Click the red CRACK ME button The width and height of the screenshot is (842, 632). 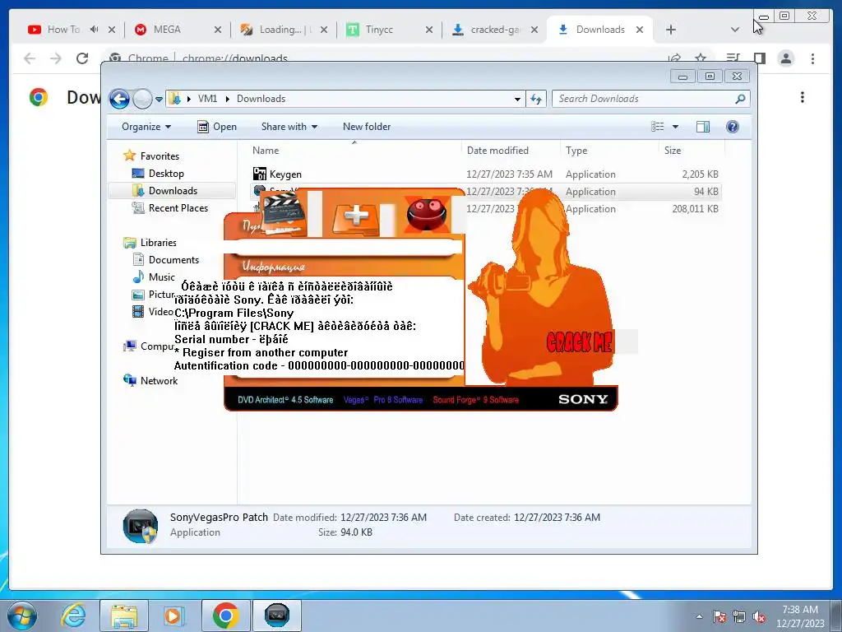(579, 342)
